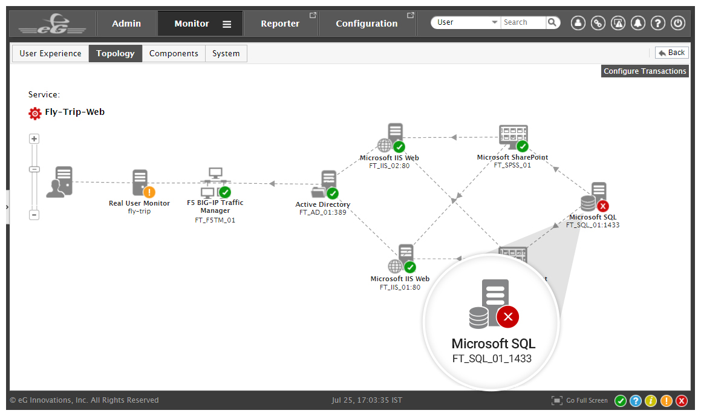Image resolution: width=701 pixels, height=416 pixels.
Task: Open the notifications bell icon
Action: [638, 23]
